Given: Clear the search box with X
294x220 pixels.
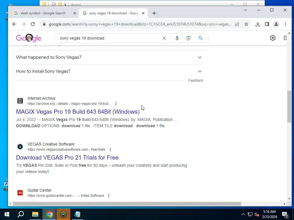Looking at the screenshot, I should (x=164, y=38).
